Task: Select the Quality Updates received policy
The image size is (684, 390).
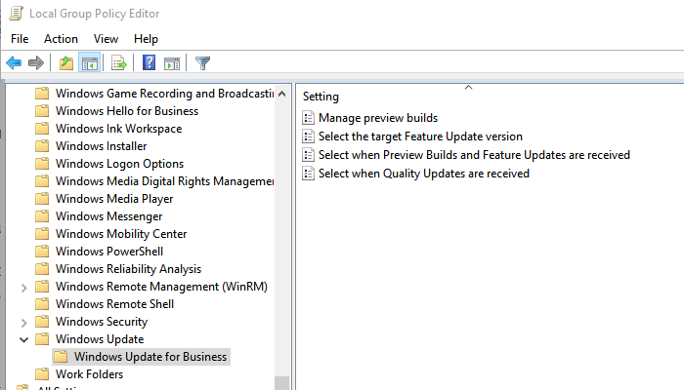Action: pyautogui.click(x=423, y=174)
